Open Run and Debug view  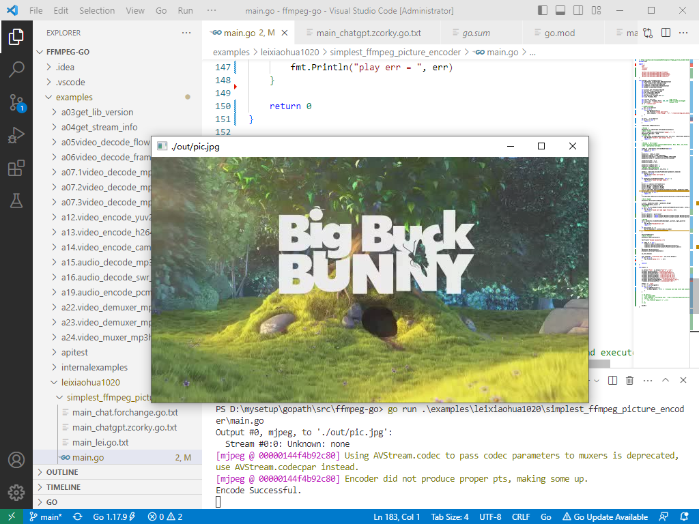tap(16, 135)
